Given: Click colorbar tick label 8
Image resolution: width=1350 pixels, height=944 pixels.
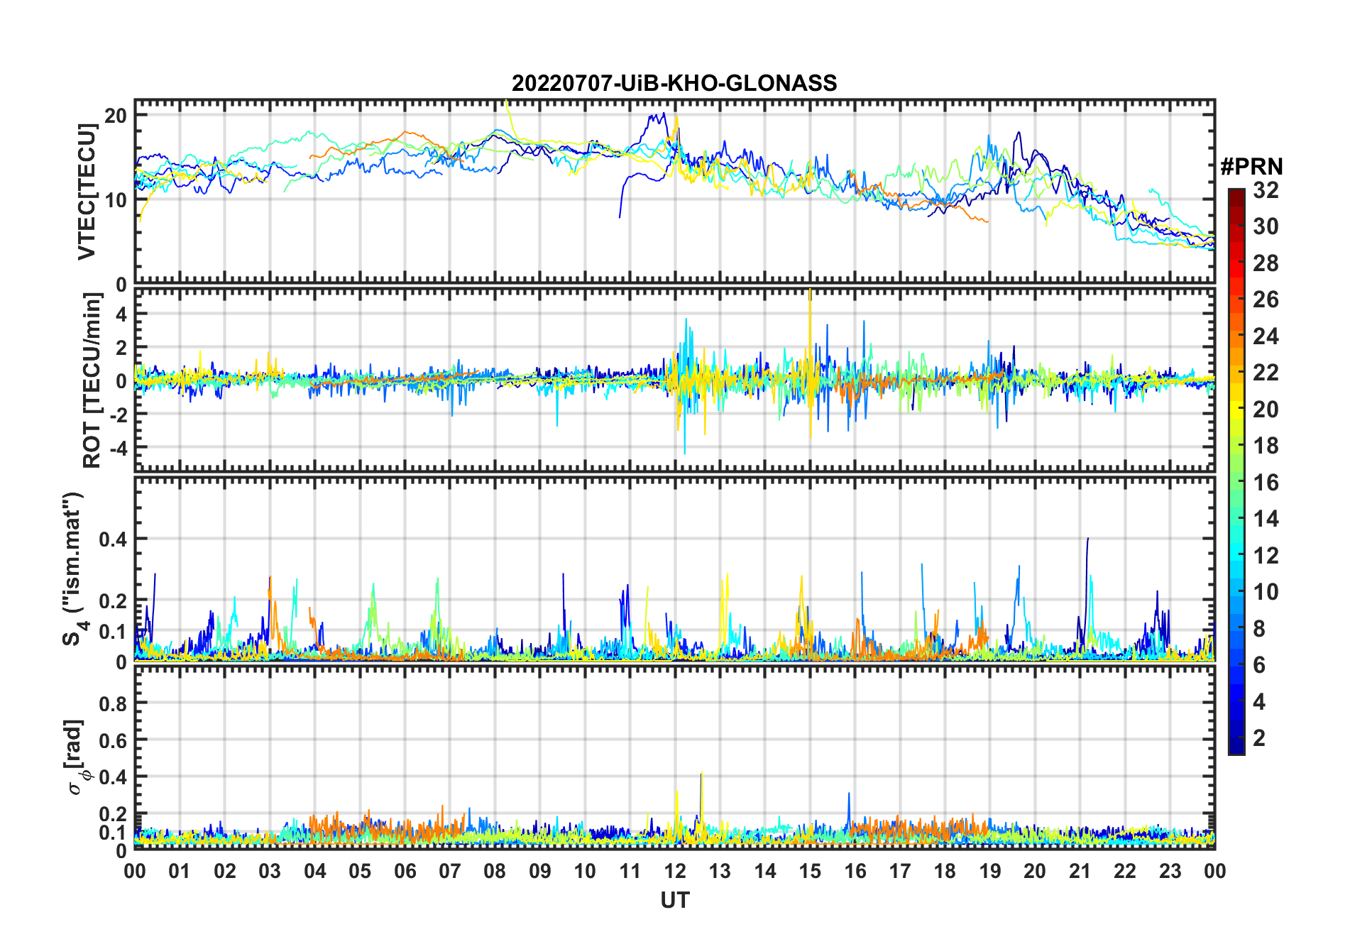Looking at the screenshot, I should pos(1259,629).
